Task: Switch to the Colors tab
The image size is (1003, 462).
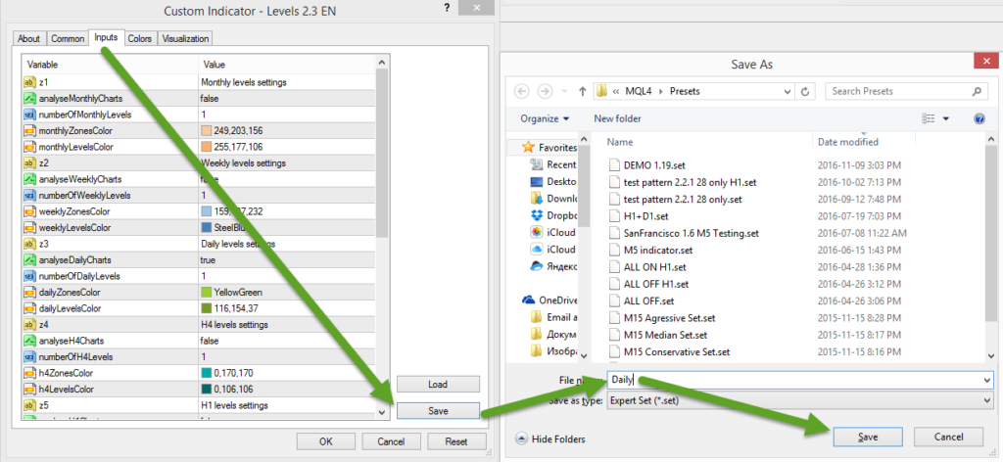Action: tap(139, 39)
